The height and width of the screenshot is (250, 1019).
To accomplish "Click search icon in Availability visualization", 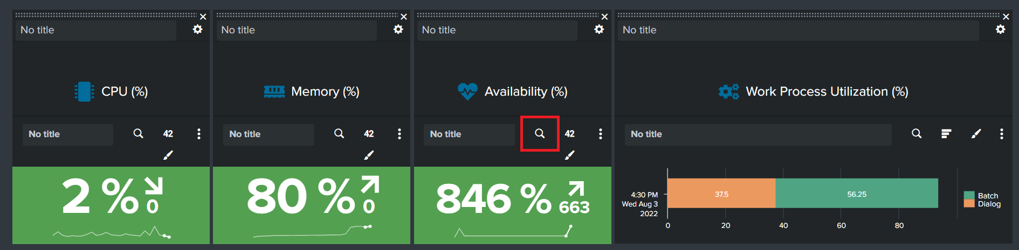I will (x=539, y=133).
